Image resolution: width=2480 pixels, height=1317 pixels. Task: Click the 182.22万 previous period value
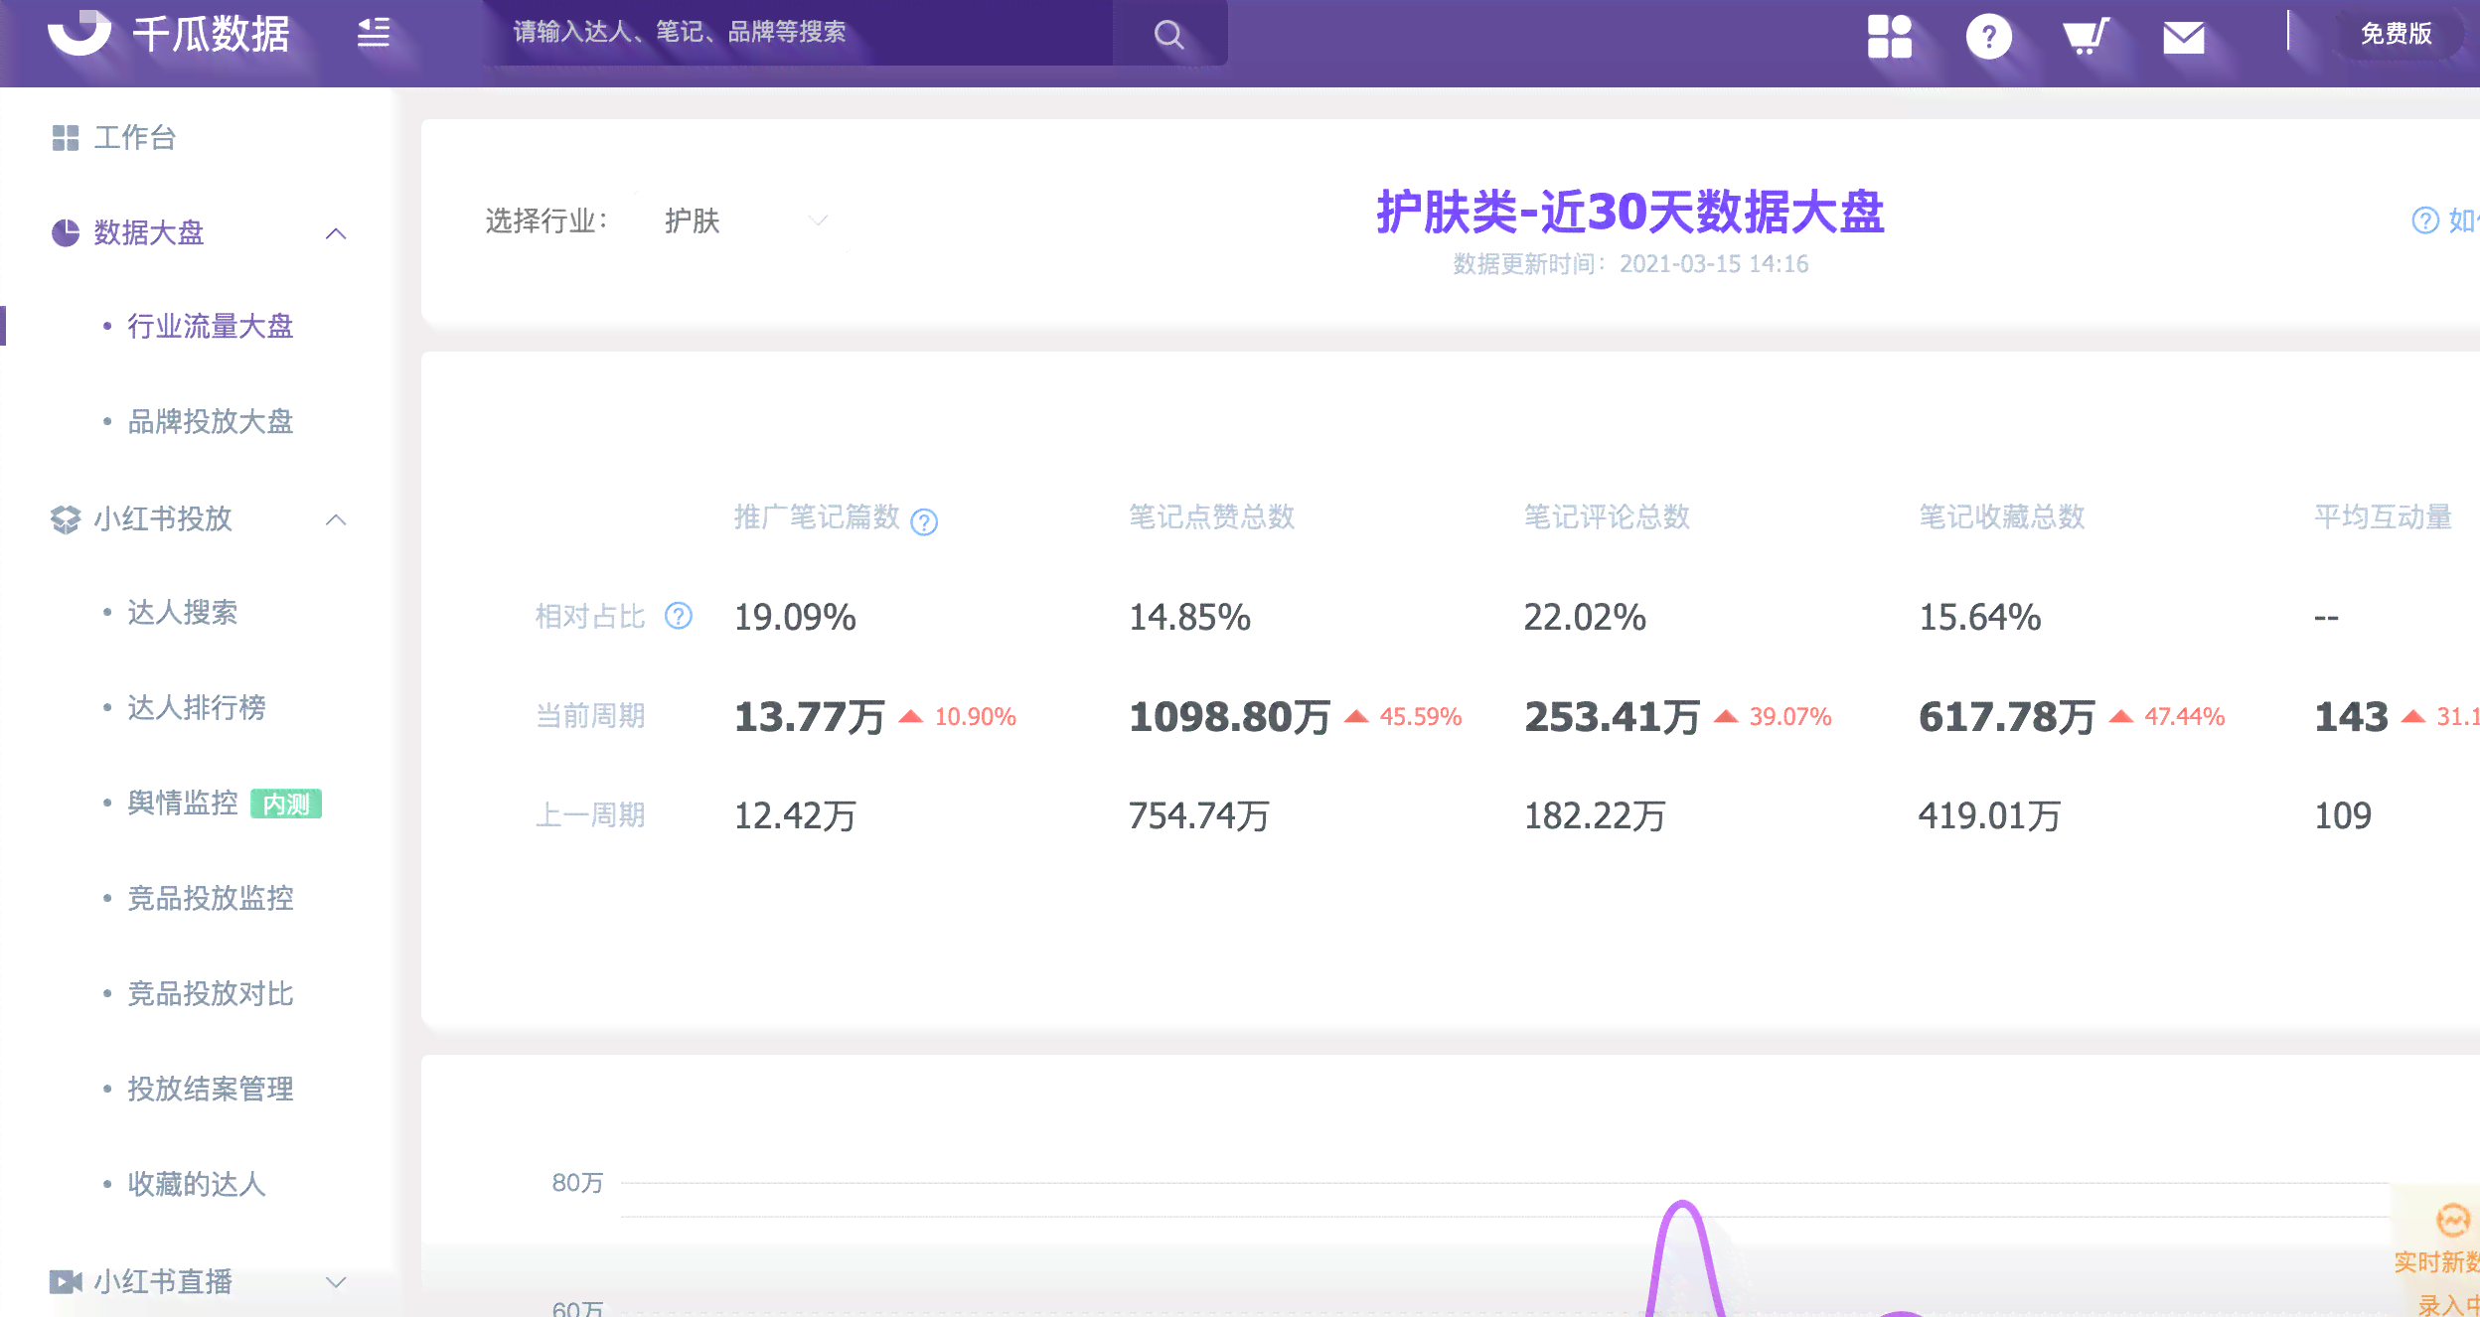(x=1594, y=815)
